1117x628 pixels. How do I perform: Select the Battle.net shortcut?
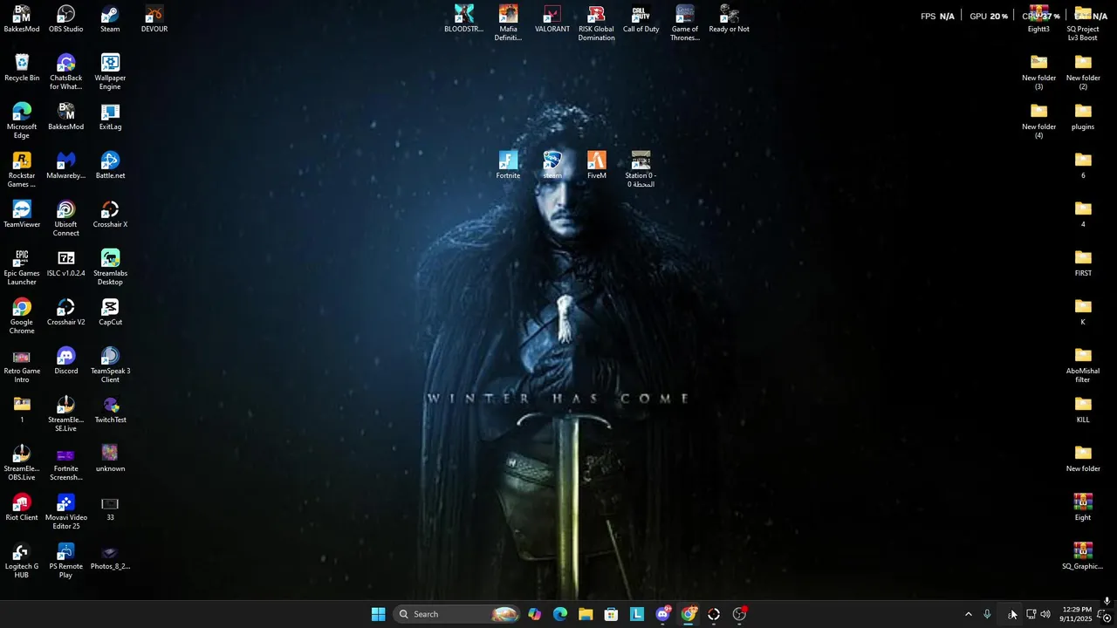(110, 166)
